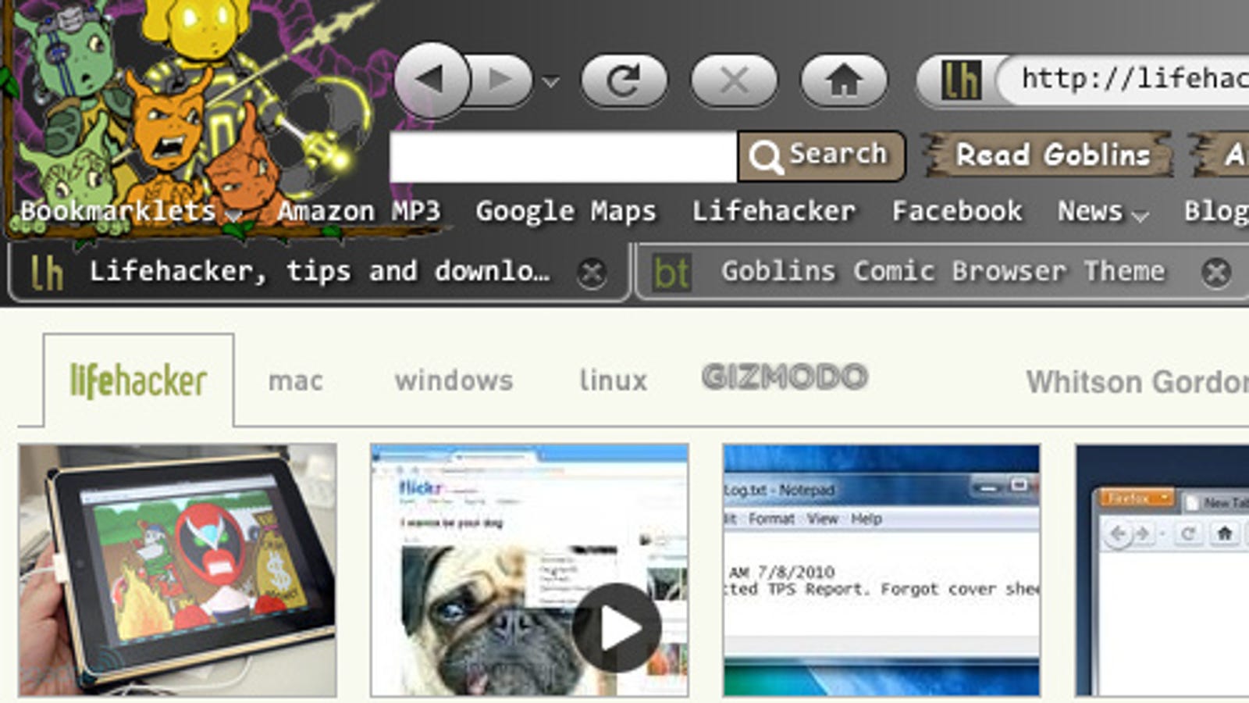Expand the Bookmarklets bookmark folder
1249x703 pixels.
(x=131, y=212)
